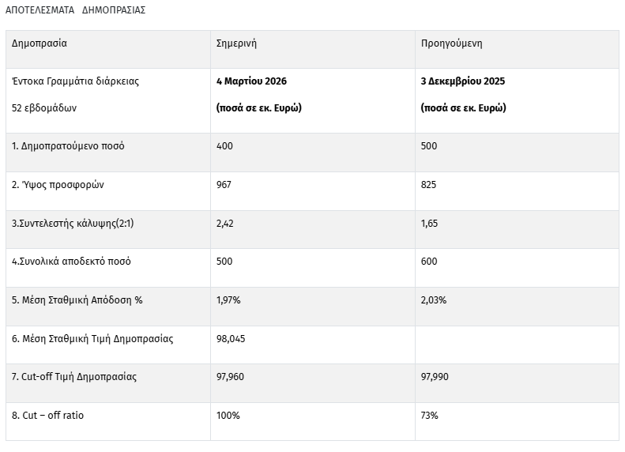Image resolution: width=625 pixels, height=452 pixels.
Task: Select the value 400 in today's column
Action: coord(224,146)
